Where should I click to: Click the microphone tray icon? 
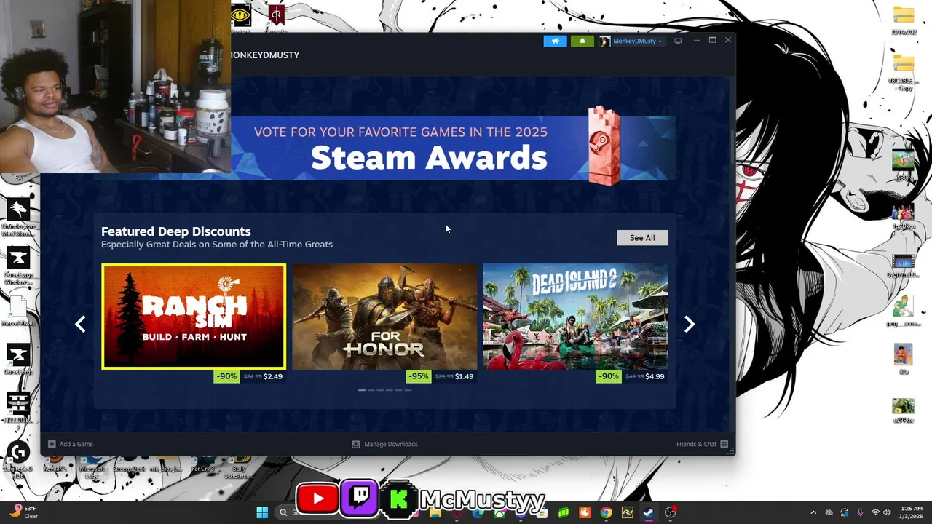(x=860, y=512)
